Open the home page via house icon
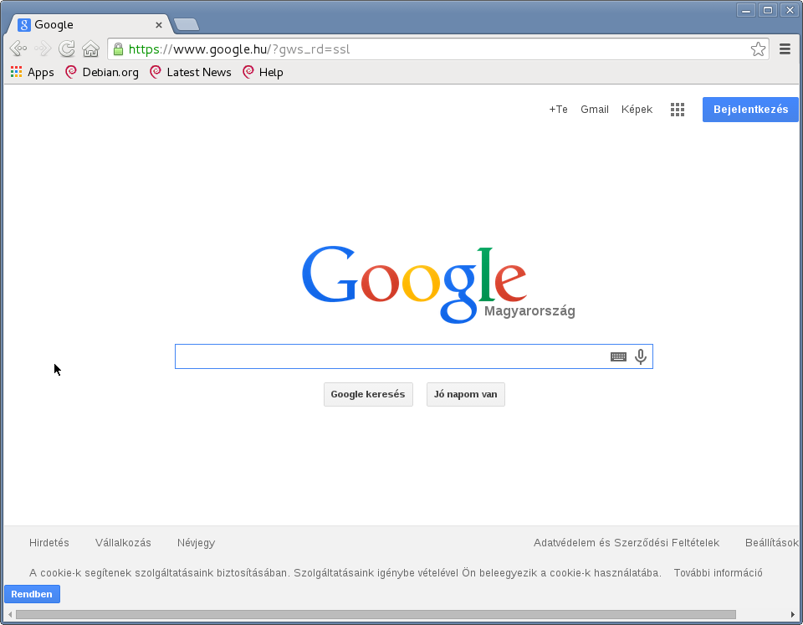This screenshot has height=625, width=803. click(90, 49)
